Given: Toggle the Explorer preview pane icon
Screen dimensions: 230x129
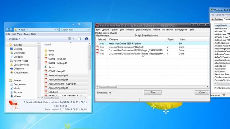Looking at the screenshot, I should coord(79,39).
